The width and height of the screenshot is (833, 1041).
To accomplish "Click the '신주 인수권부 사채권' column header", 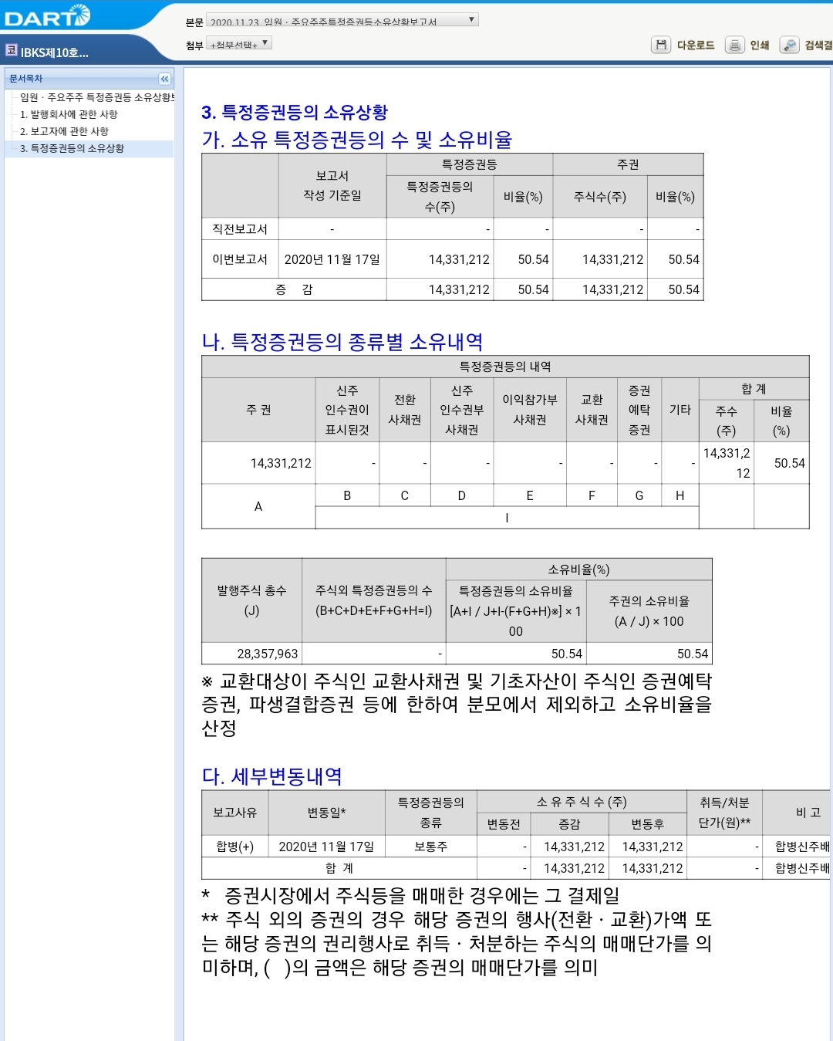I will (462, 410).
